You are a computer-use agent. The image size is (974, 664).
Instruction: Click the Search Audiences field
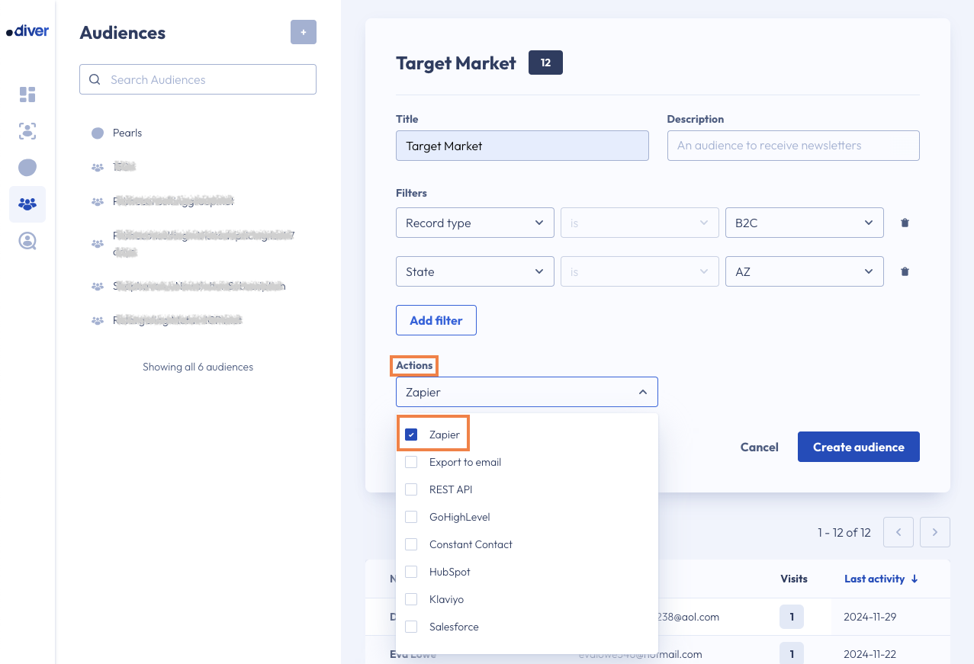tap(198, 79)
